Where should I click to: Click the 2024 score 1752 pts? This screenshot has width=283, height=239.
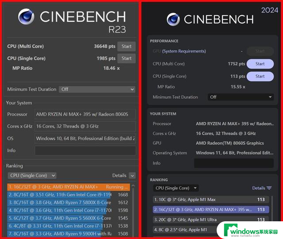point(237,64)
